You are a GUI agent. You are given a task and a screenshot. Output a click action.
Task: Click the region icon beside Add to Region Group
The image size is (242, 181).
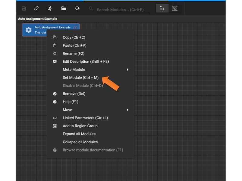(55, 126)
